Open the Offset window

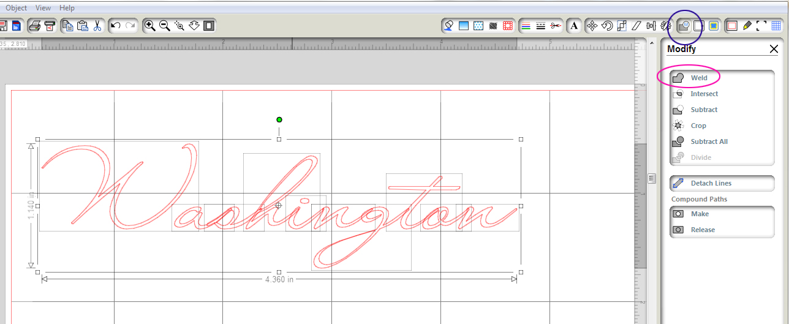(x=699, y=26)
